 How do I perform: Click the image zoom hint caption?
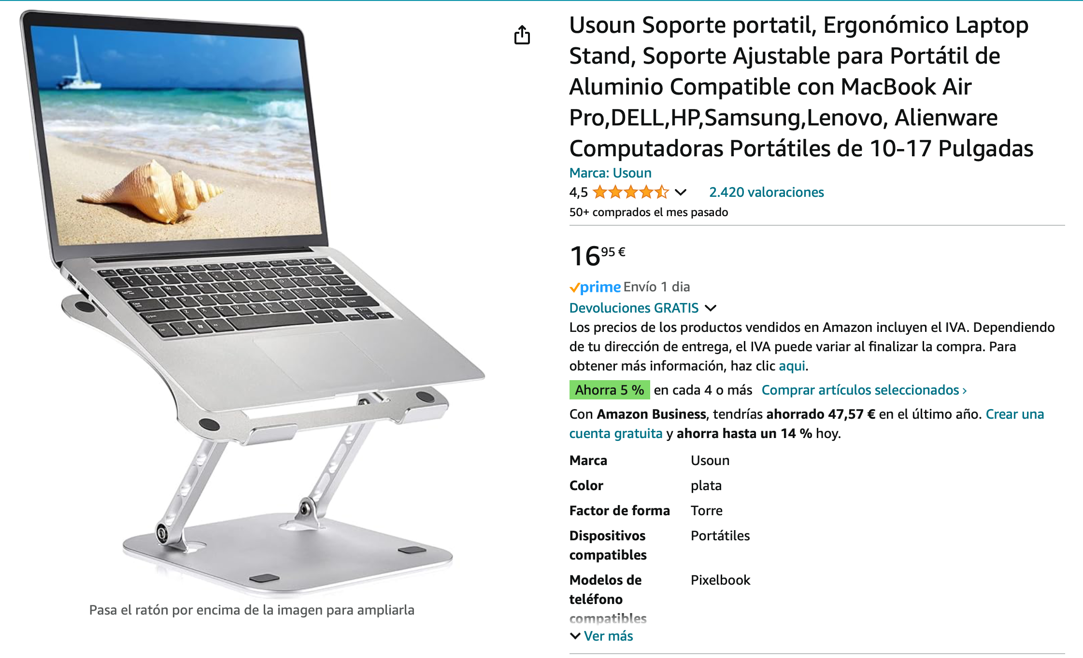coord(252,610)
